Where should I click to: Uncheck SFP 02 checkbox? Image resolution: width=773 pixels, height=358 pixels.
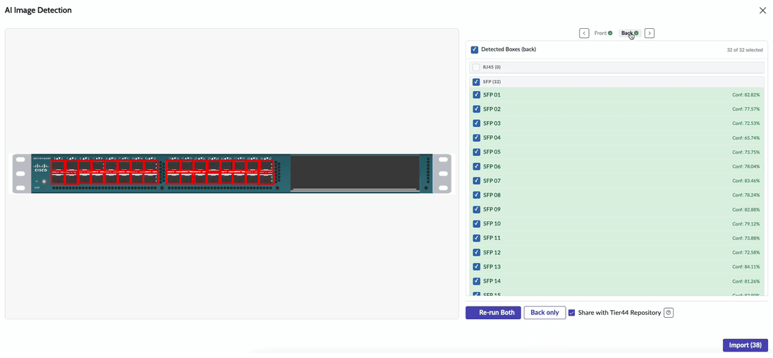point(476,109)
